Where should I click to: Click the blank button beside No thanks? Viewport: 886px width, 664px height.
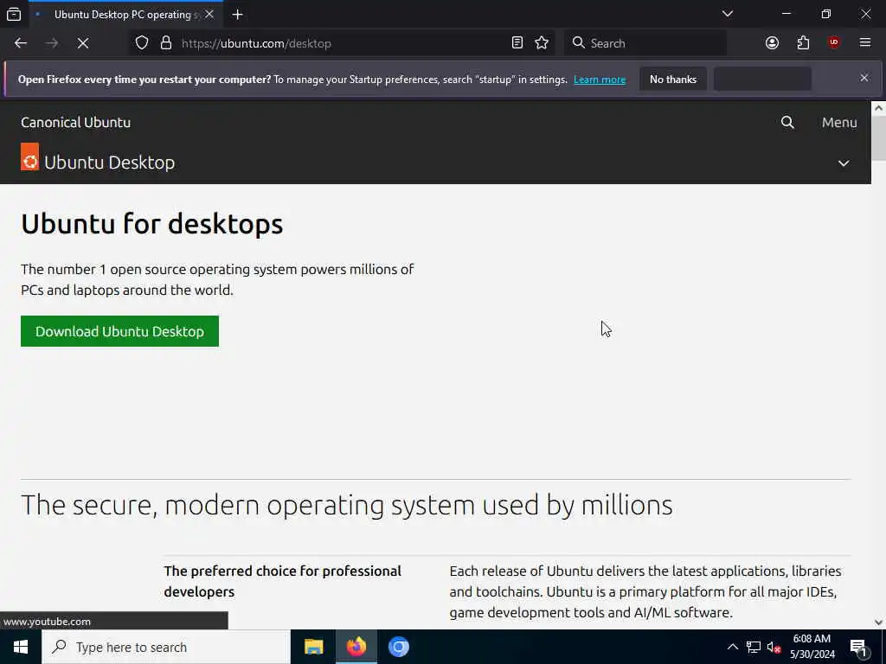coord(762,79)
